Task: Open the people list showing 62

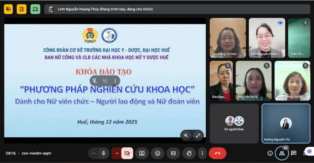Action: [282, 153]
